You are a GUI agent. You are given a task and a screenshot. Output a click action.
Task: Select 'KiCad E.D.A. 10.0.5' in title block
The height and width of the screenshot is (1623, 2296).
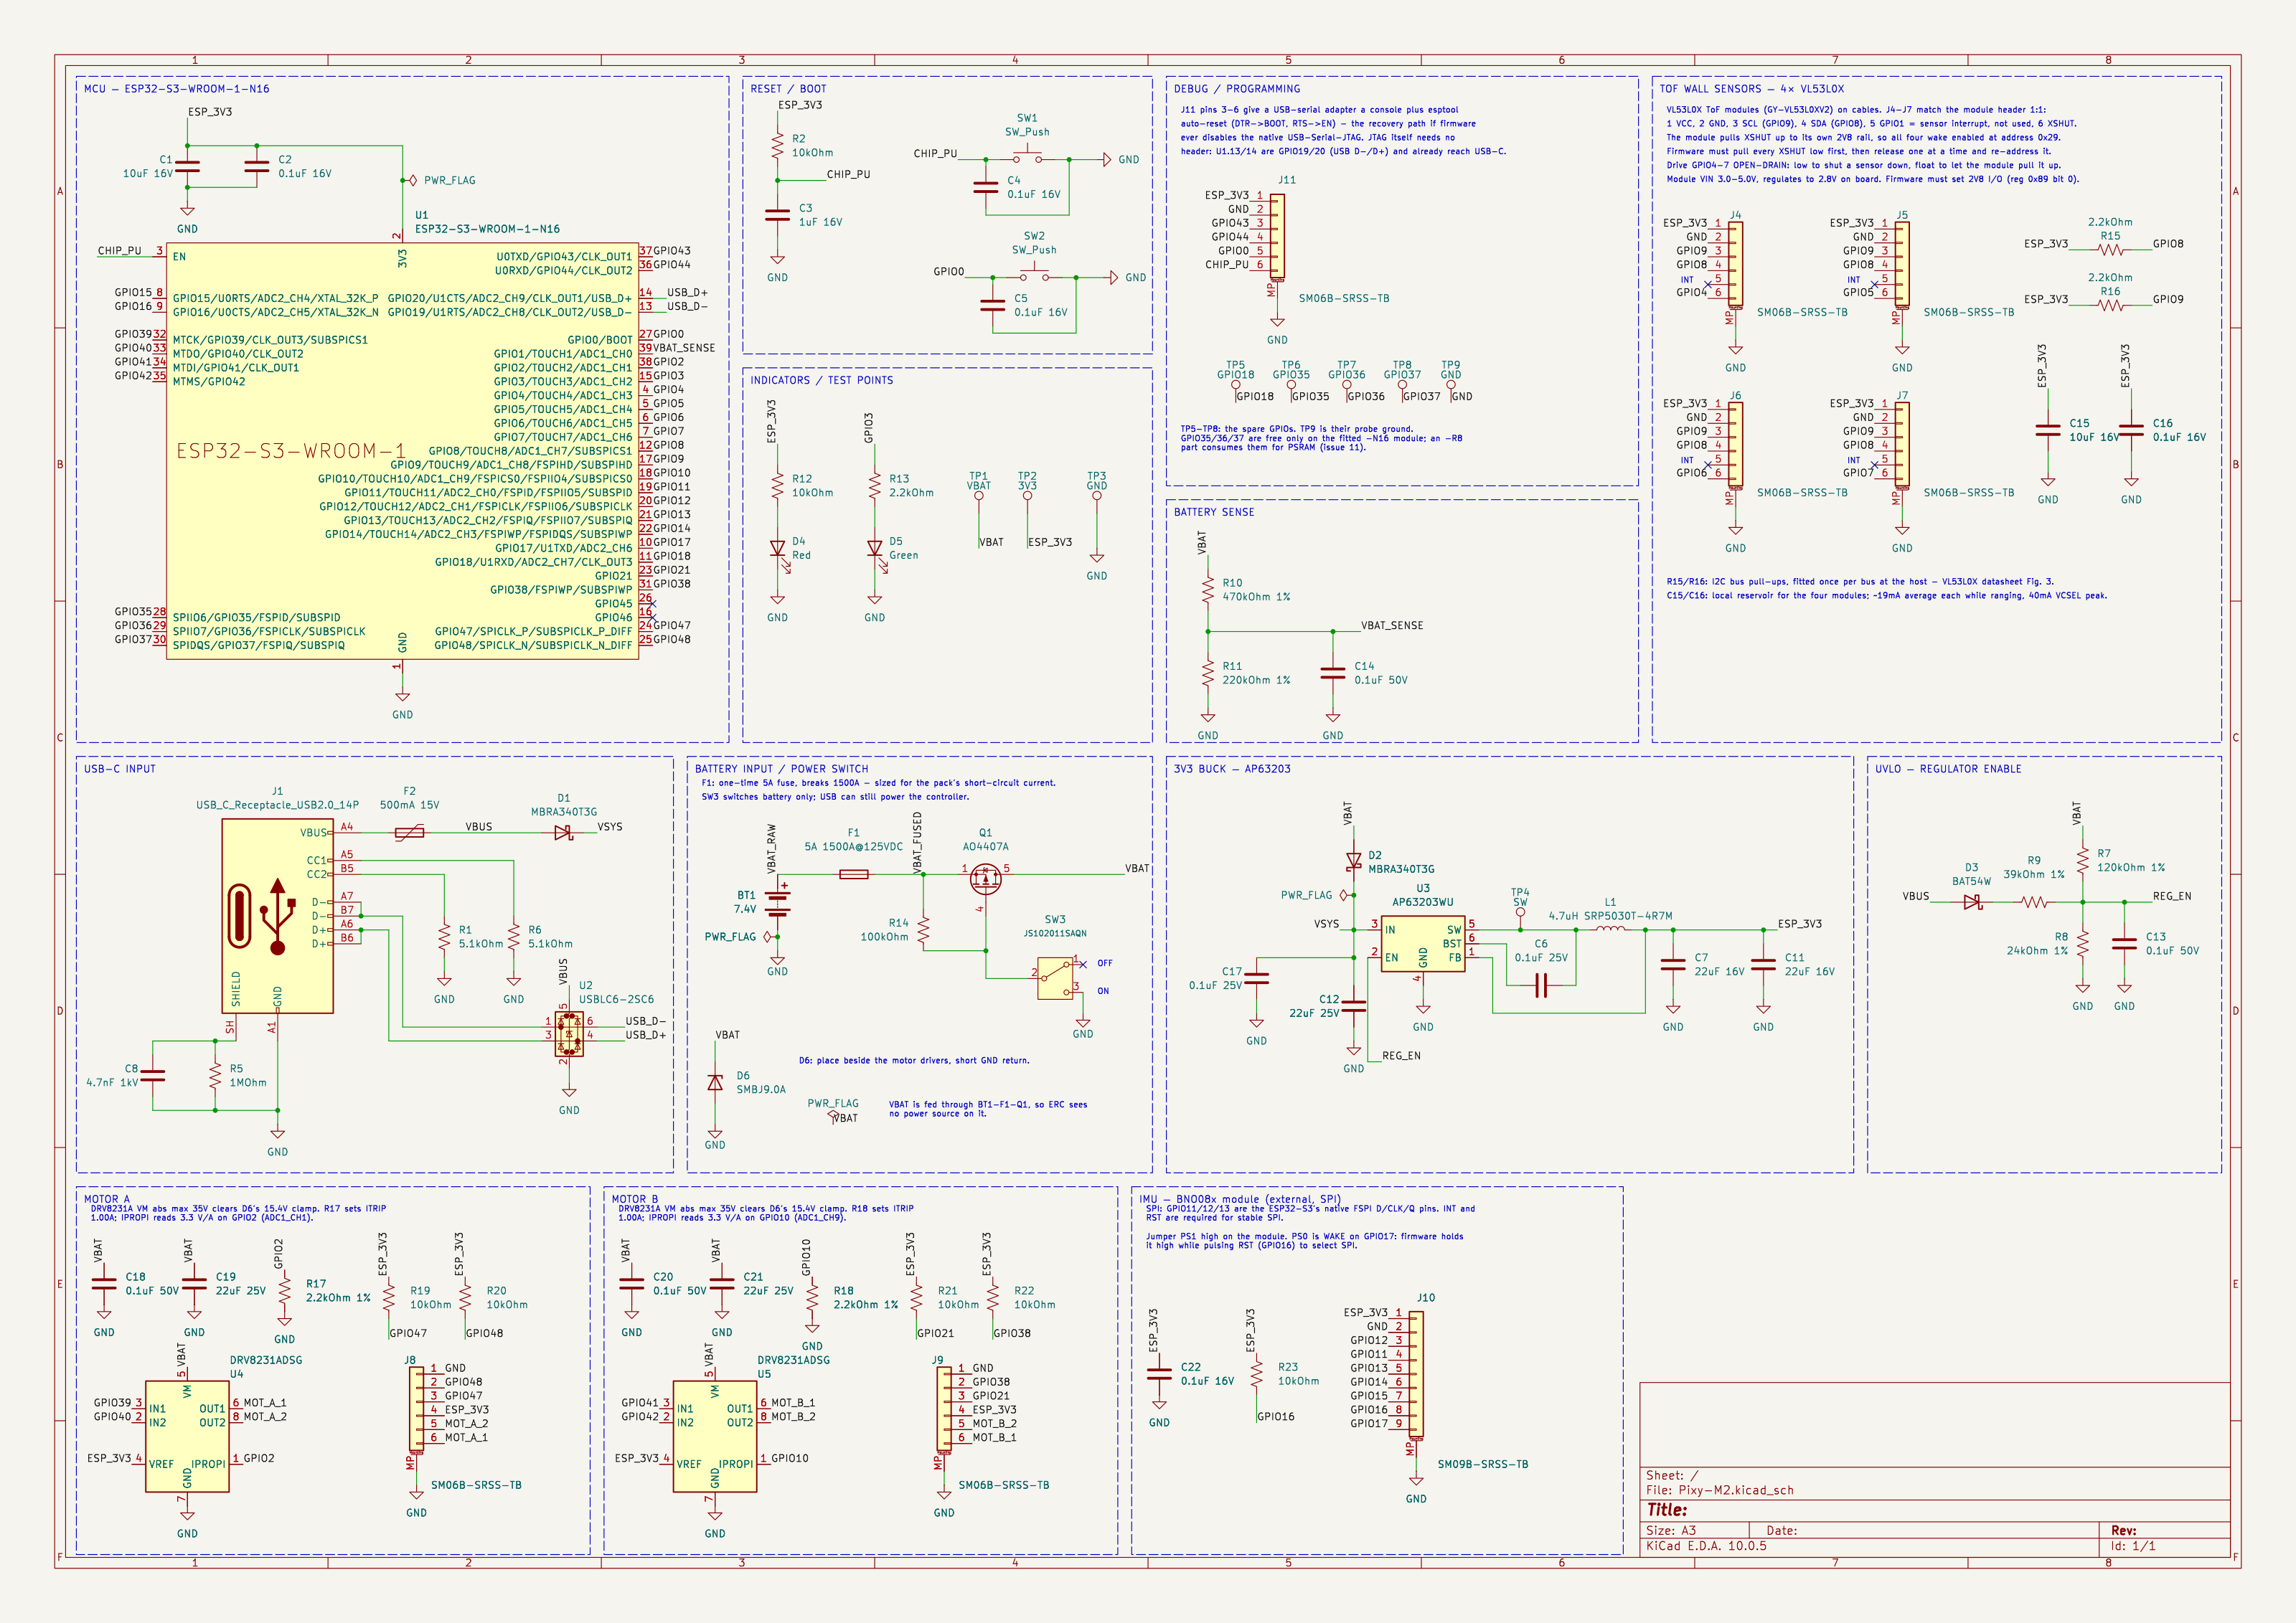pyautogui.click(x=1706, y=1546)
